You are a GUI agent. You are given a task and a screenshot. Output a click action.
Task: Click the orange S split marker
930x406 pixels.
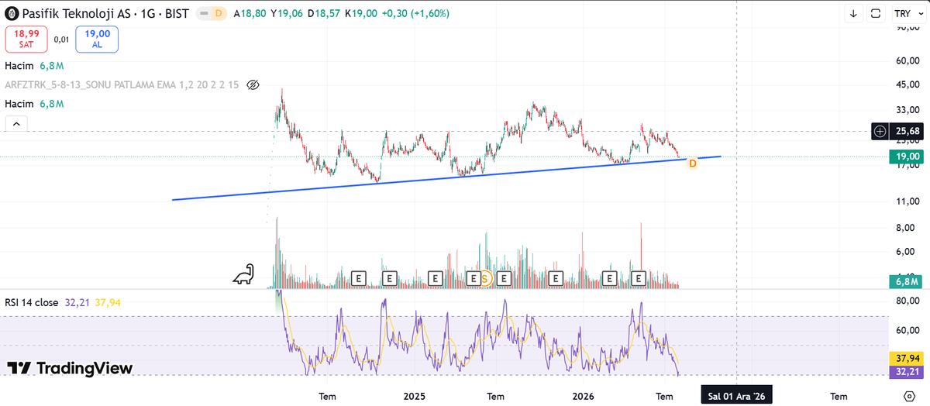486,277
